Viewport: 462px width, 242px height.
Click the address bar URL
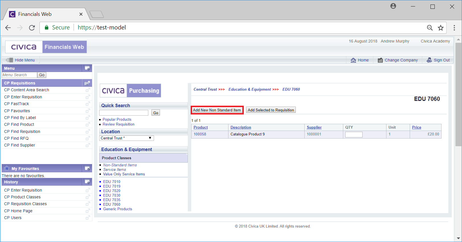point(102,27)
